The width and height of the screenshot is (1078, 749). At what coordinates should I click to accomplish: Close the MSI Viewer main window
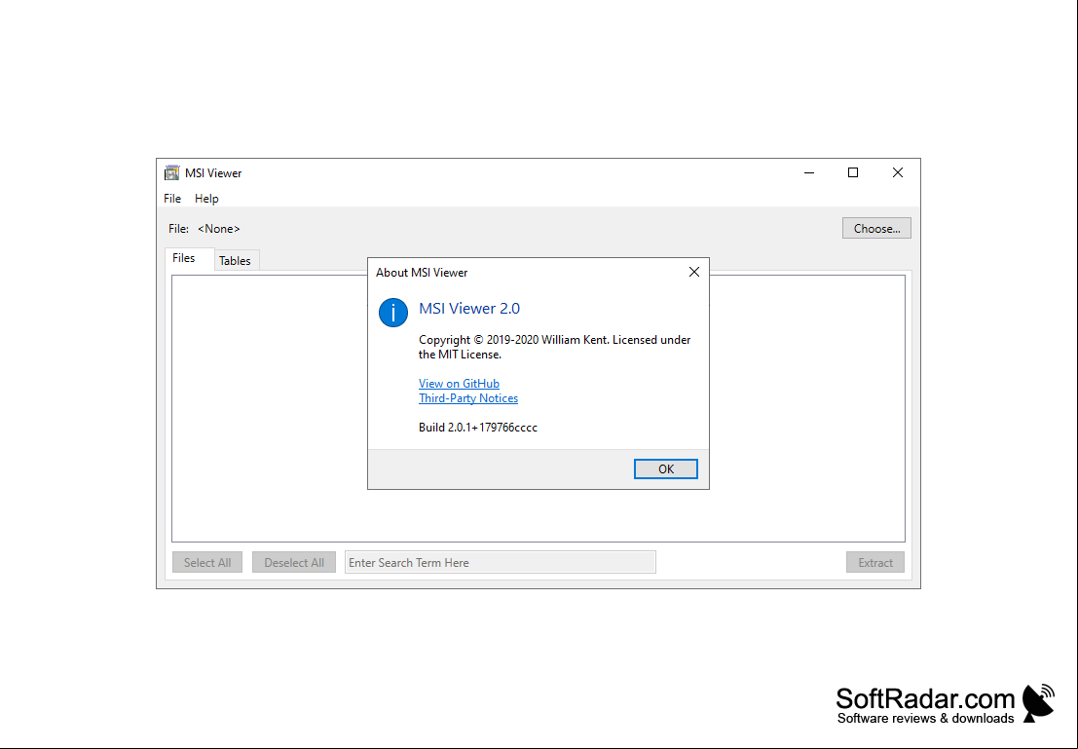point(898,172)
